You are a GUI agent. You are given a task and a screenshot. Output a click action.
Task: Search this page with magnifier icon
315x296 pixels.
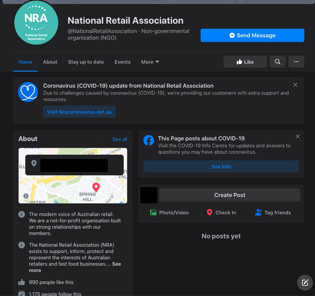click(277, 62)
